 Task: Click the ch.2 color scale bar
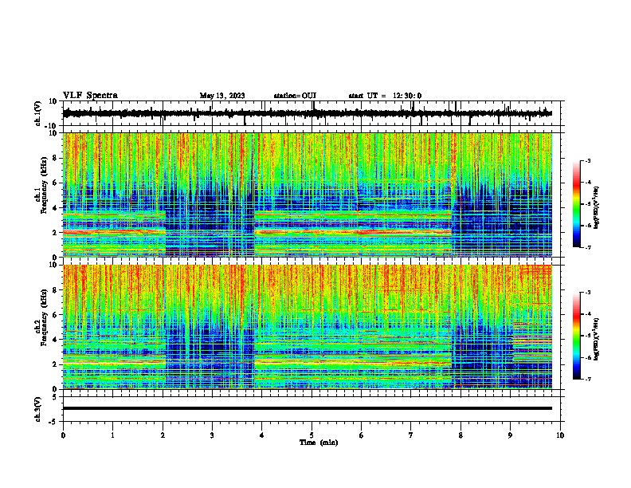(576, 336)
